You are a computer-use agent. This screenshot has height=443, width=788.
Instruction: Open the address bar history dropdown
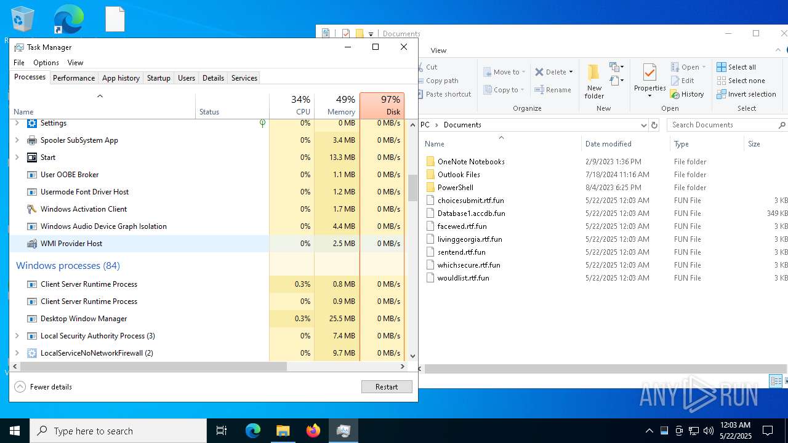[x=644, y=125]
